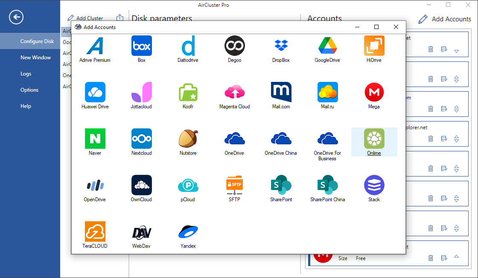Image resolution: width=478 pixels, height=278 pixels.
Task: Click the share icon next to Add Cluster
Action: click(x=120, y=17)
